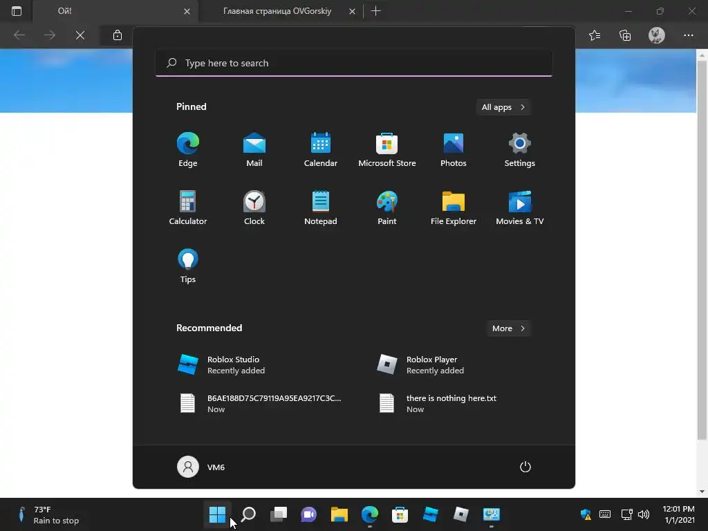Open clock showing 12:01 PM

click(x=679, y=514)
